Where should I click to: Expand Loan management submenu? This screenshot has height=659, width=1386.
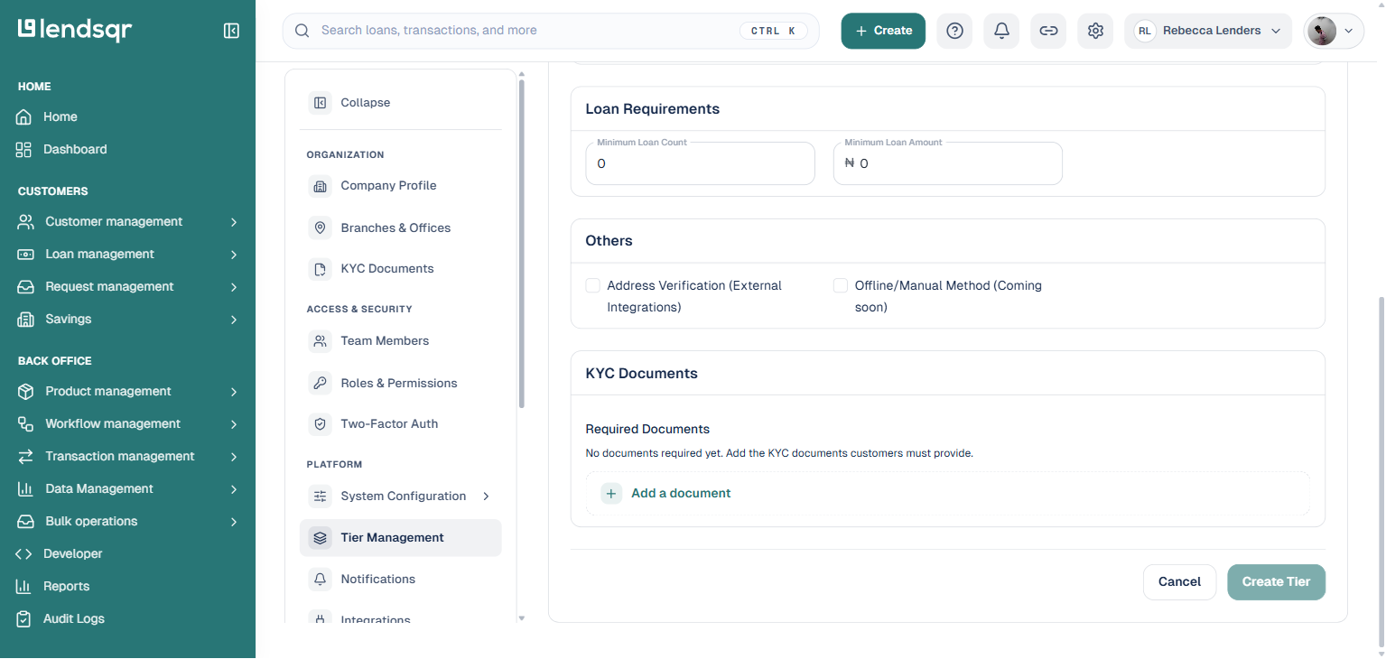pos(234,255)
